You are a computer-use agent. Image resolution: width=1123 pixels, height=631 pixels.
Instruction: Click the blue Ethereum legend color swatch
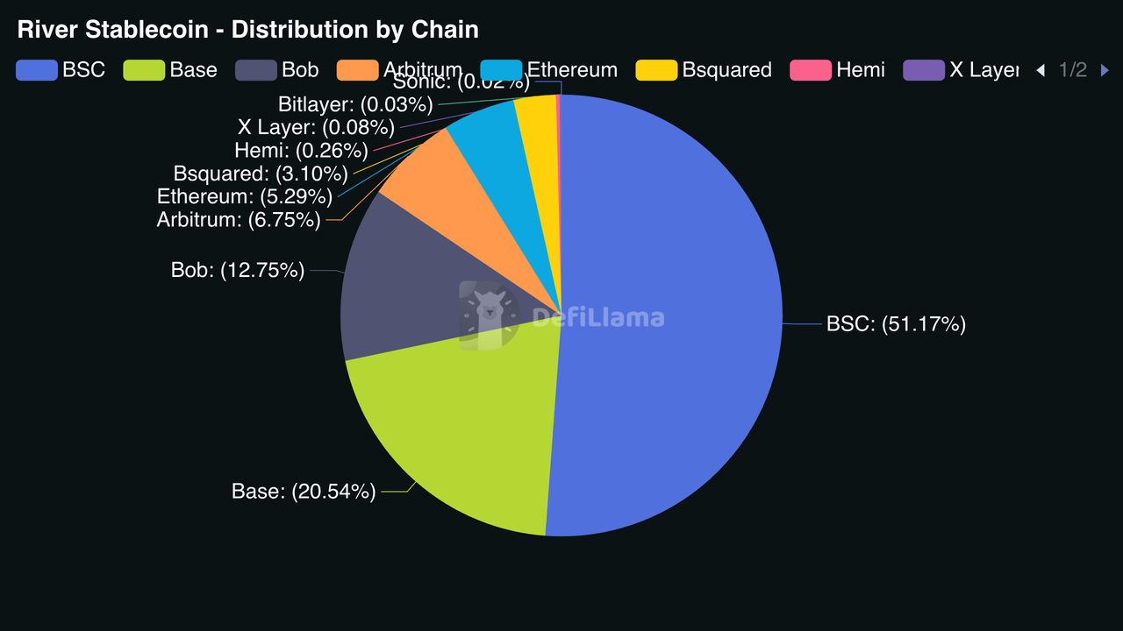502,70
